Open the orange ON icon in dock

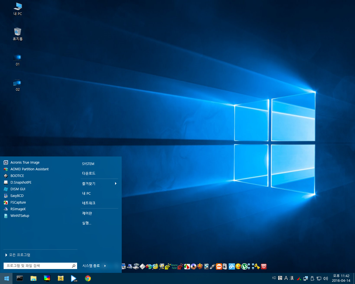pyautogui.click(x=219, y=267)
